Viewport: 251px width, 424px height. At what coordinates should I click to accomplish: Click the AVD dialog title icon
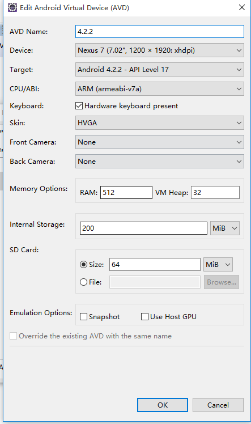[12, 7]
